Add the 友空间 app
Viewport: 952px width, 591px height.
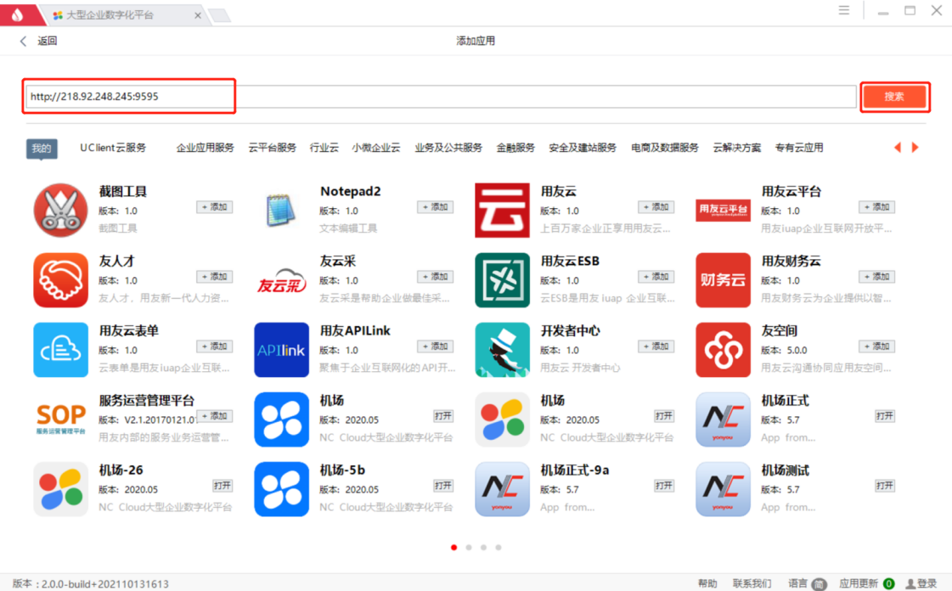pyautogui.click(x=876, y=346)
